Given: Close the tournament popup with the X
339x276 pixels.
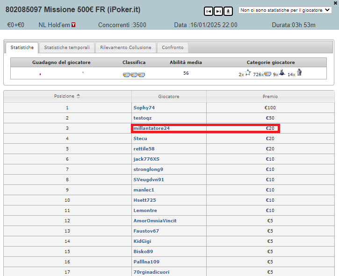Looking at the screenshot, I should (x=335, y=3).
